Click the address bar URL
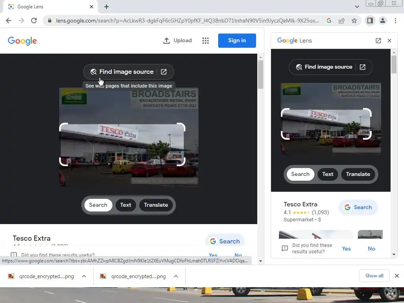 coord(187,21)
